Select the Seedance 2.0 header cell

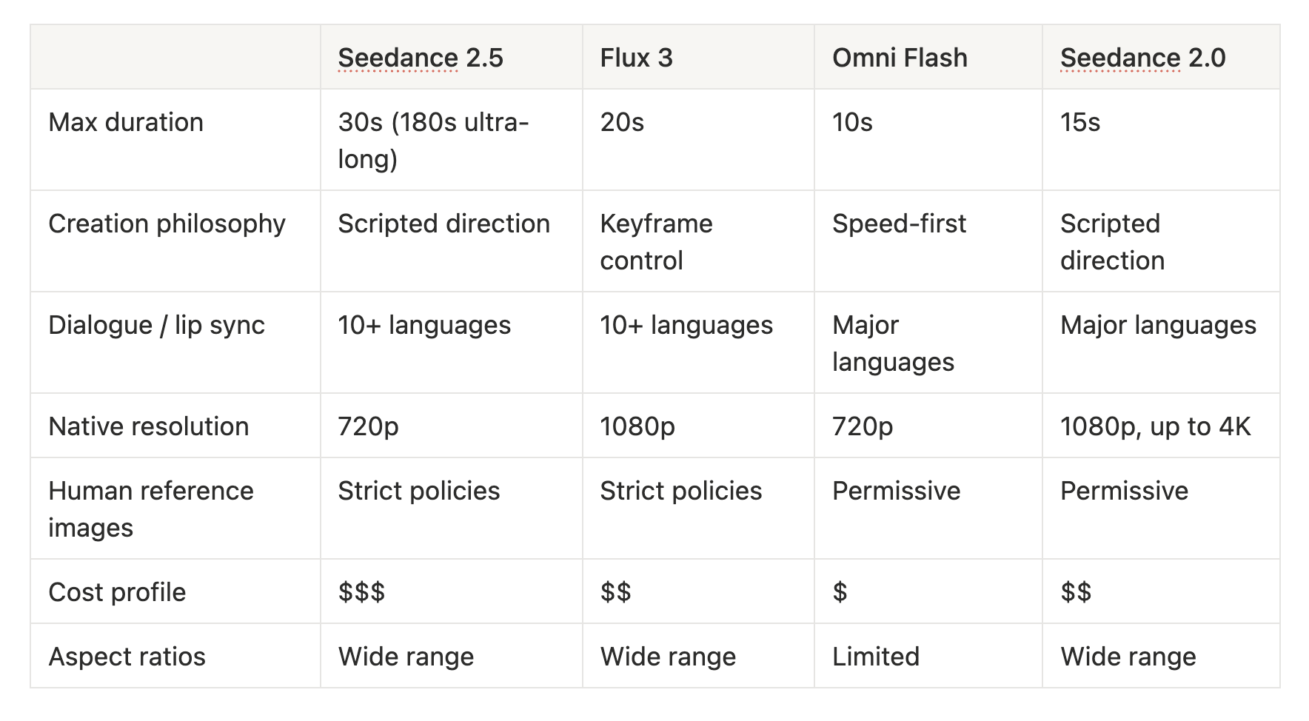point(1161,57)
